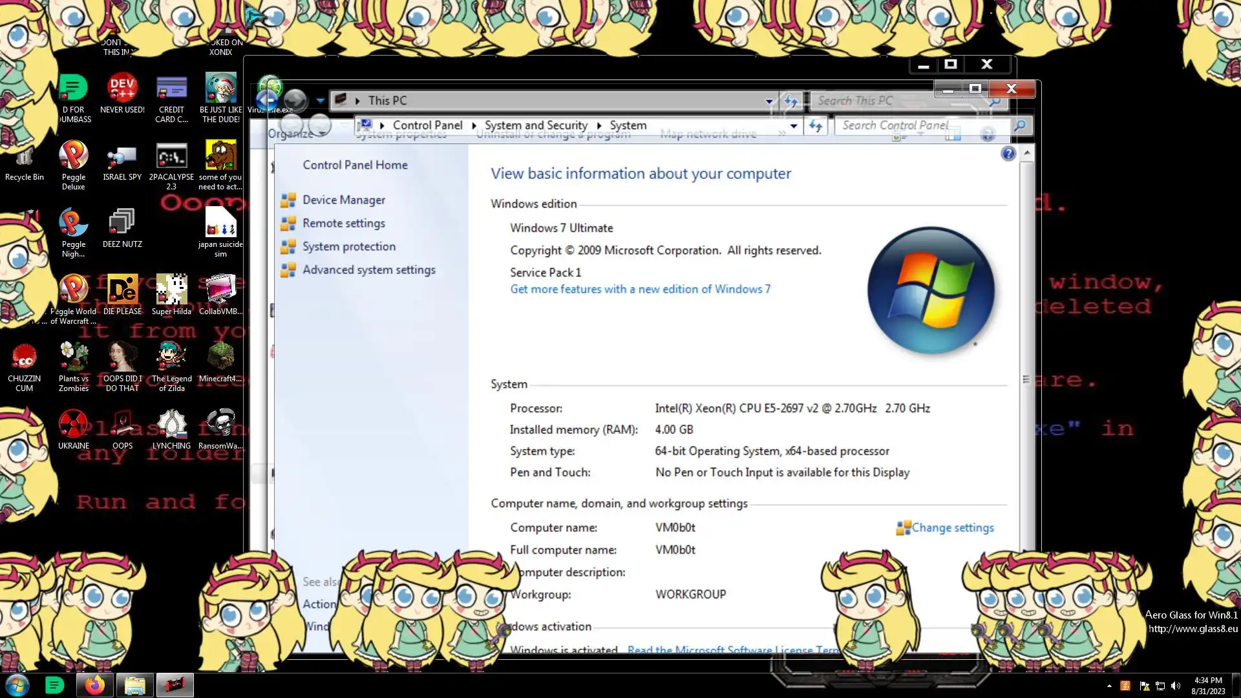Click the Firefox taskbar icon

(x=94, y=685)
